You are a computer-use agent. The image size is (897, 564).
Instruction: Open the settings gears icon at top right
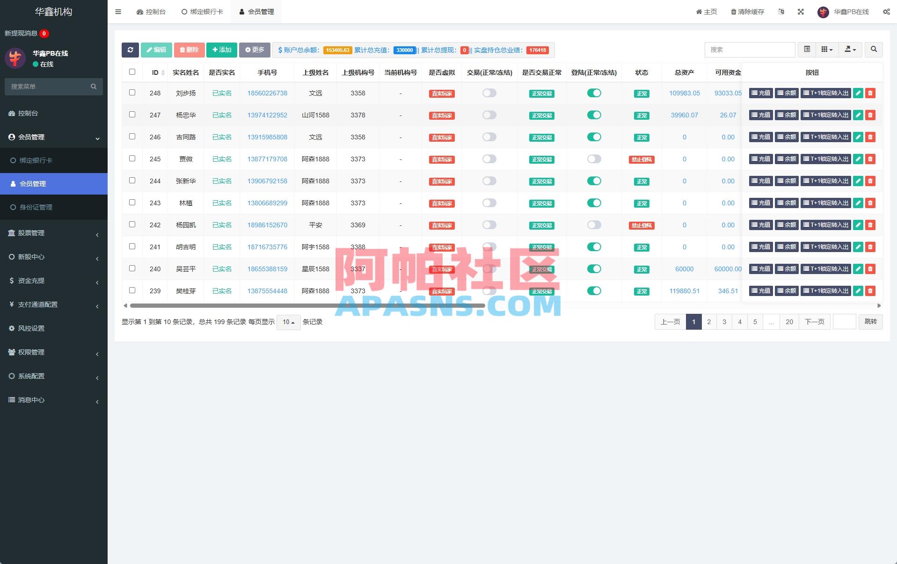(886, 12)
